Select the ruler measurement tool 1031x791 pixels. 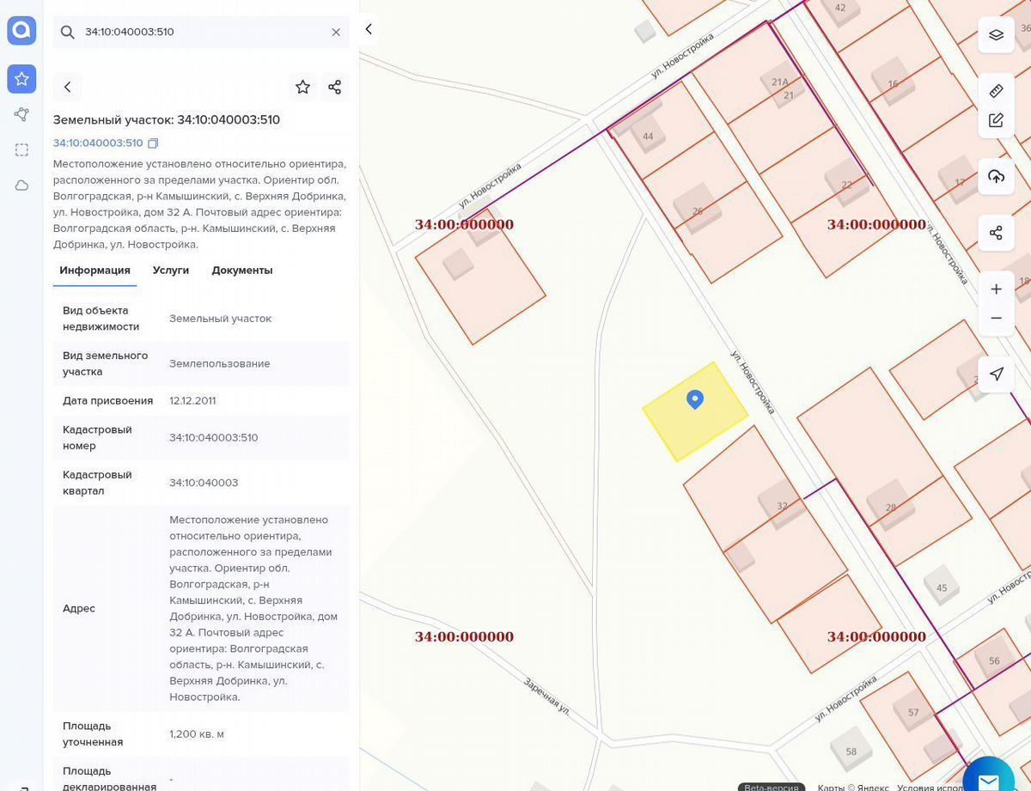[x=996, y=91]
